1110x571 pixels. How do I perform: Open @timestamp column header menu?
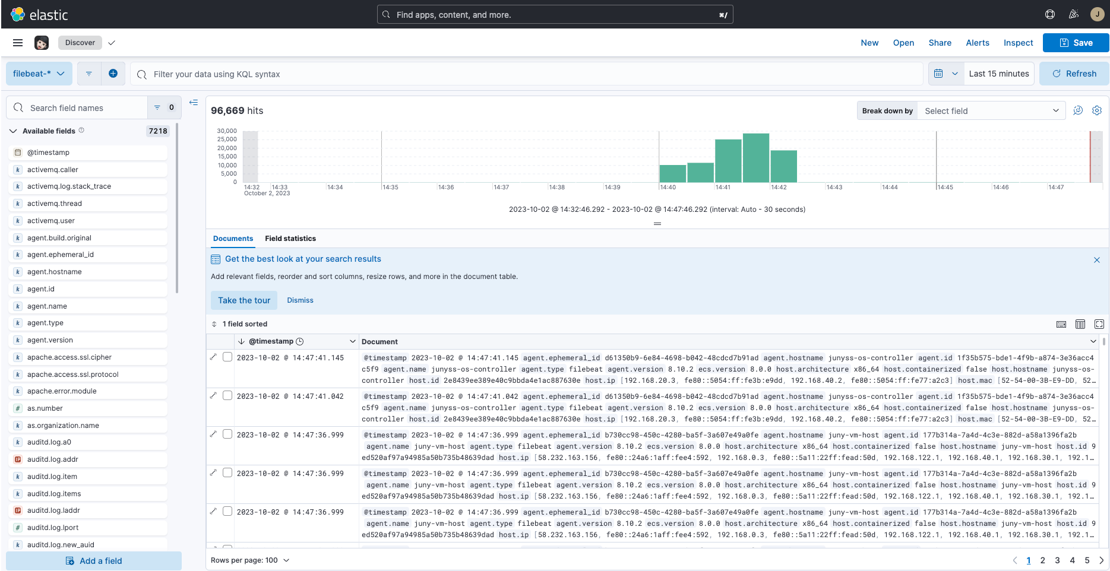tap(352, 341)
